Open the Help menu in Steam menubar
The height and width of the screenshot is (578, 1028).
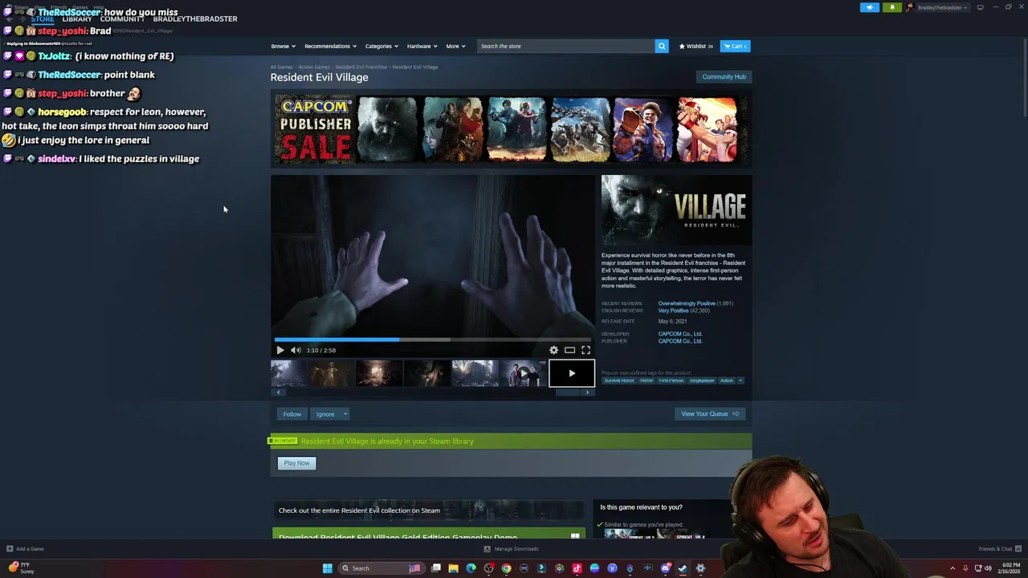click(99, 7)
